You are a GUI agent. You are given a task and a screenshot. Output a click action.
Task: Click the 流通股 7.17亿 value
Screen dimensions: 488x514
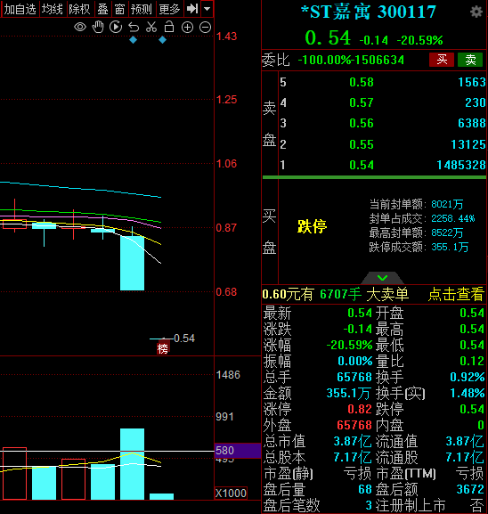tap(465, 457)
